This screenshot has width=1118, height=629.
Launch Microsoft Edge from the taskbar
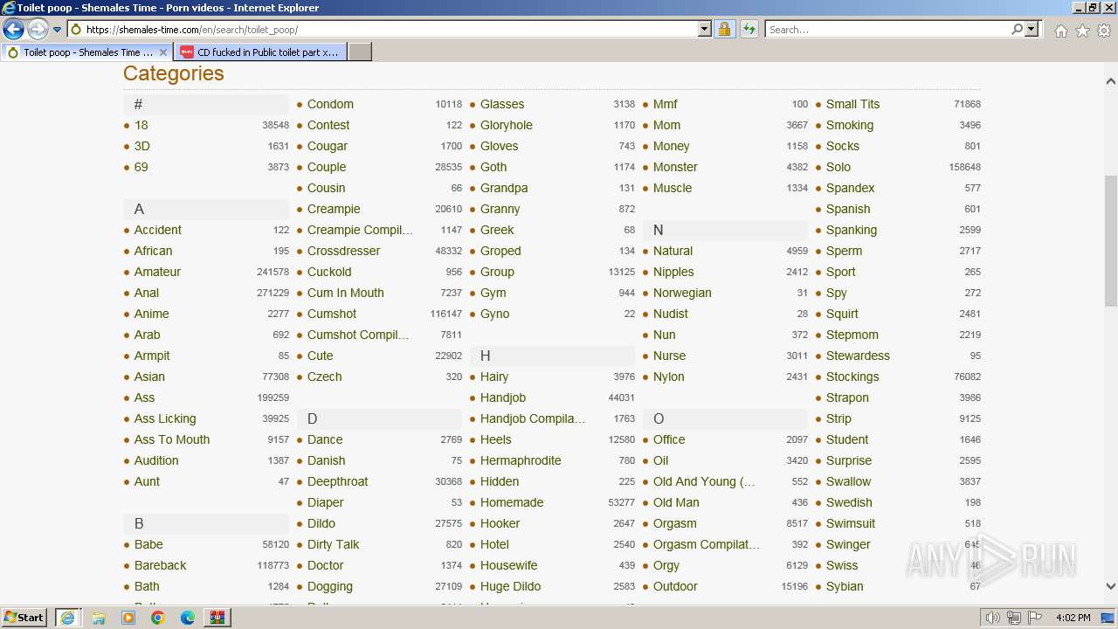tap(188, 618)
